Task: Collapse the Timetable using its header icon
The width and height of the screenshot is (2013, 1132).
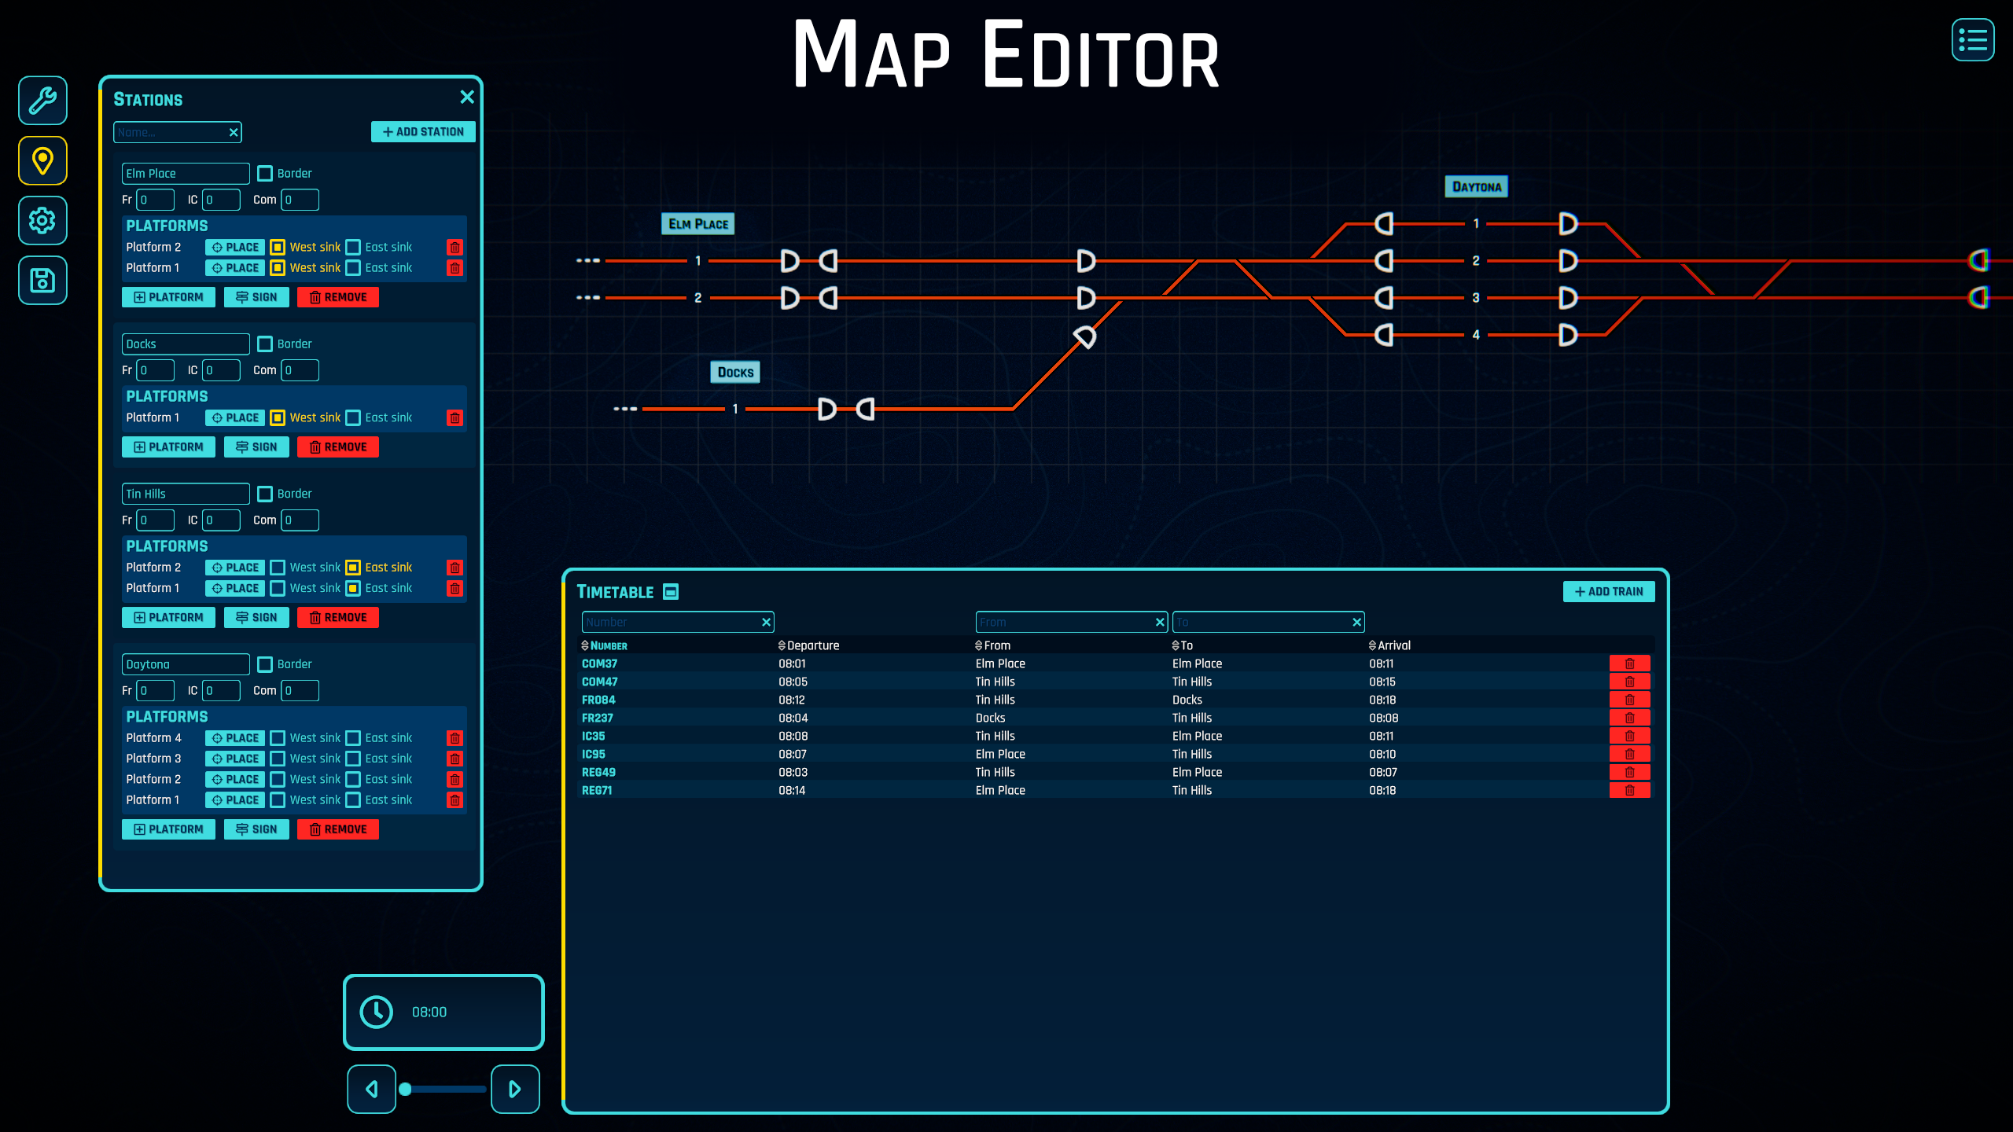Action: pos(670,591)
